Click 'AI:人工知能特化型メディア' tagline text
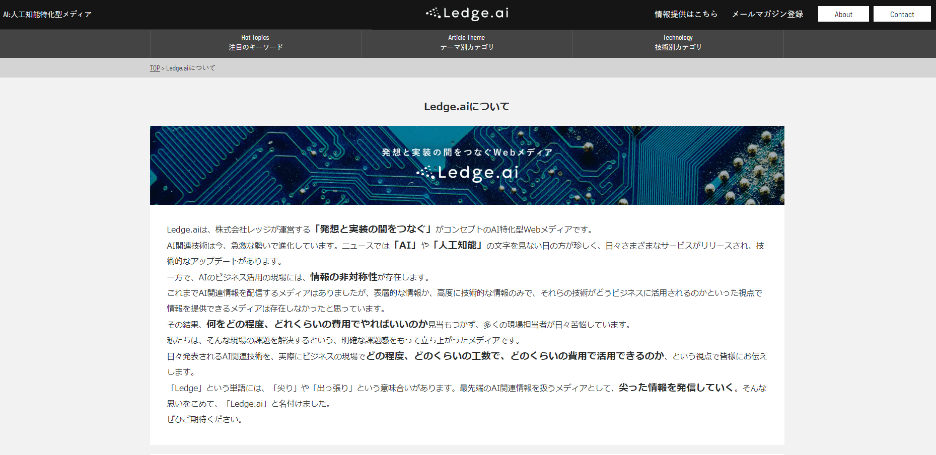Viewport: 936px width, 455px height. coord(47,15)
